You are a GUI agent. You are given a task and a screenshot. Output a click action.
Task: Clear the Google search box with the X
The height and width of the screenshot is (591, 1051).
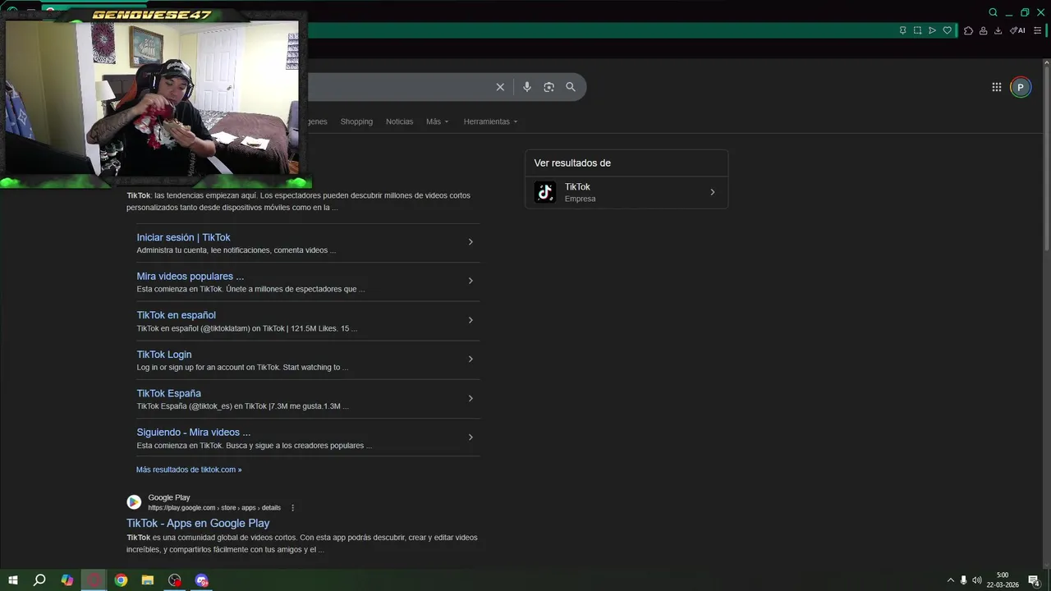point(500,87)
